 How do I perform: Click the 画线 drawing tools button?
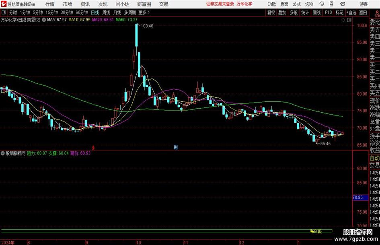click(317, 12)
